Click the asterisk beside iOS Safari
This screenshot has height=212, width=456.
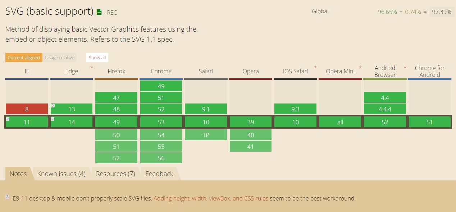[x=315, y=68]
